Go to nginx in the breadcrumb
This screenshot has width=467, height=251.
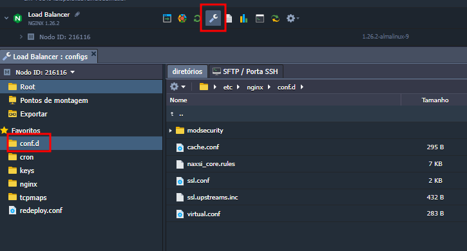pos(255,88)
